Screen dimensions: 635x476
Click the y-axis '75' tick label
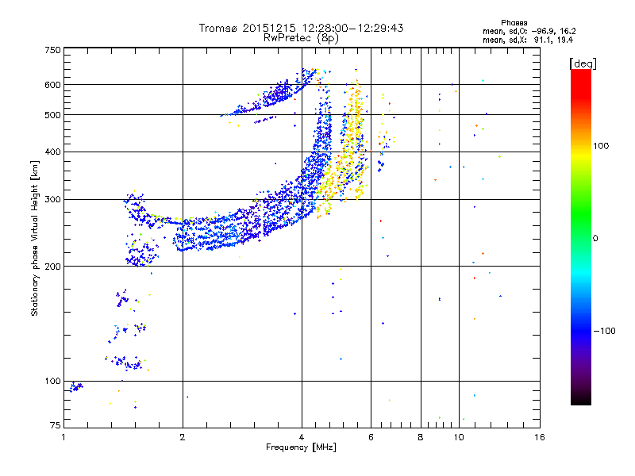[x=56, y=425]
